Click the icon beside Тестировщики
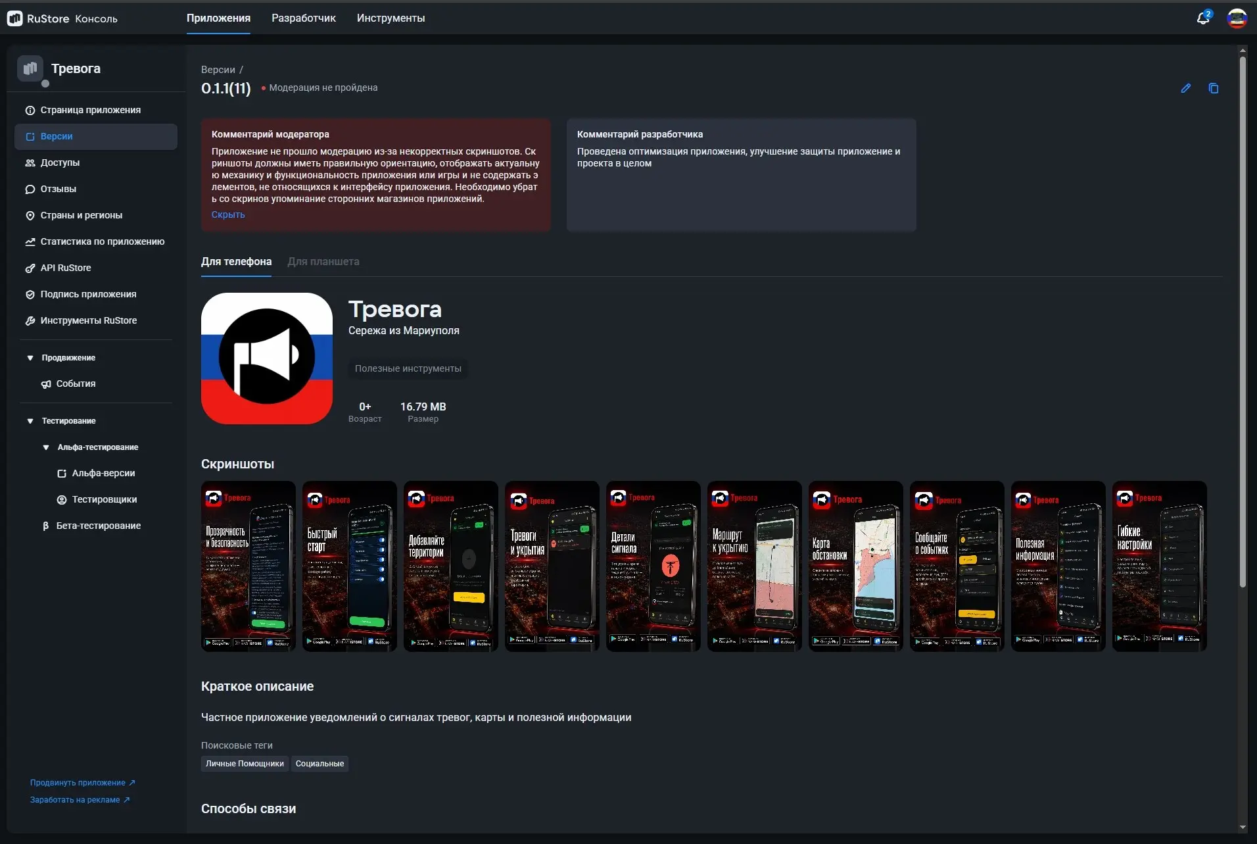 click(62, 500)
